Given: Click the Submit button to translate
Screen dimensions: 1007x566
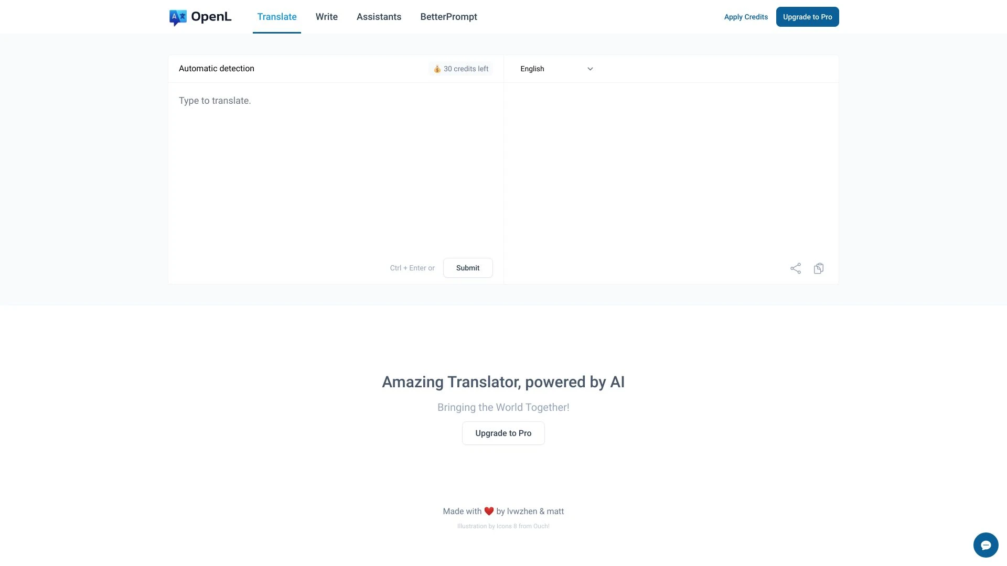Looking at the screenshot, I should coord(467,267).
